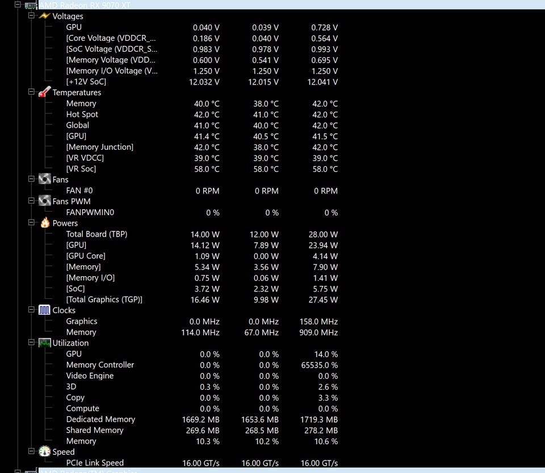The image size is (545, 473).
Task: Select the GPU utilization row
Action: coord(202,354)
